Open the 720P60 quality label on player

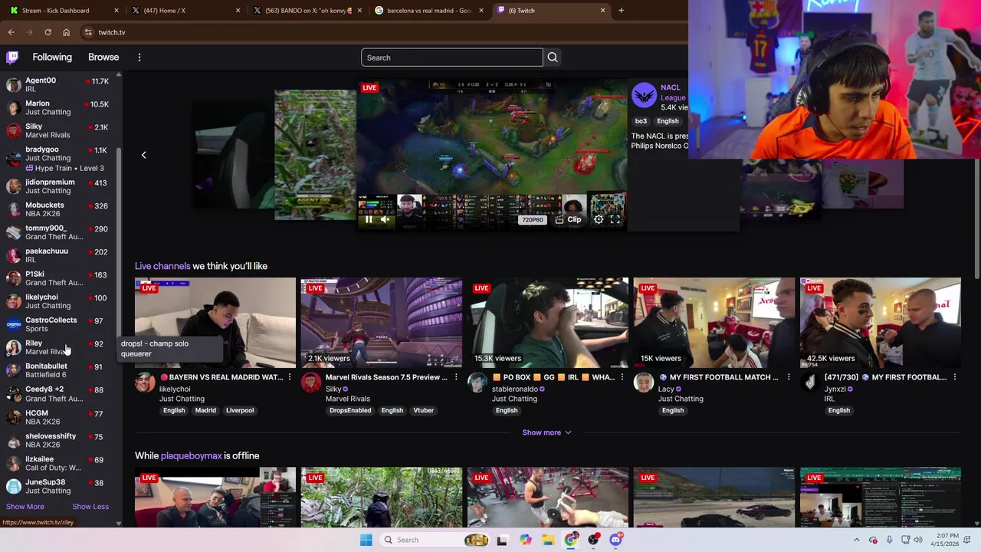tap(533, 220)
